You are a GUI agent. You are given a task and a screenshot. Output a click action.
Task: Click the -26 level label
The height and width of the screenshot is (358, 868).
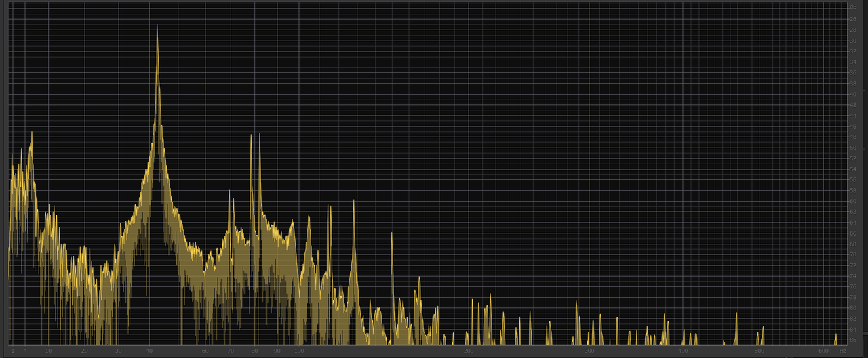pyautogui.click(x=852, y=19)
